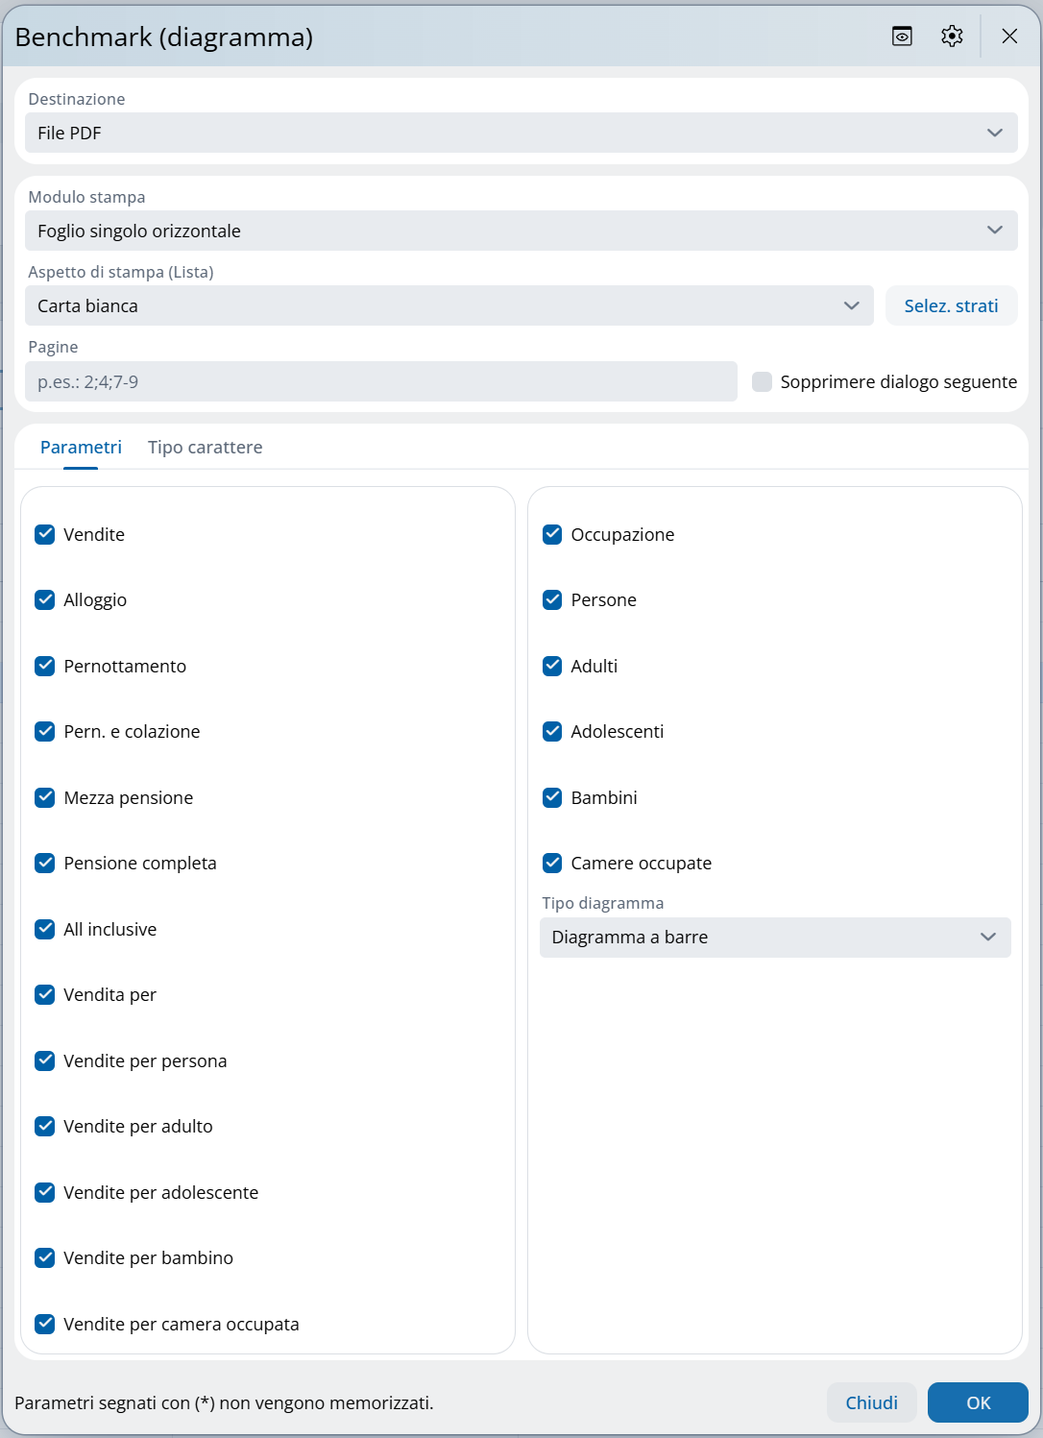Switch to the Parametri tab
The image size is (1043, 1438).
(81, 448)
